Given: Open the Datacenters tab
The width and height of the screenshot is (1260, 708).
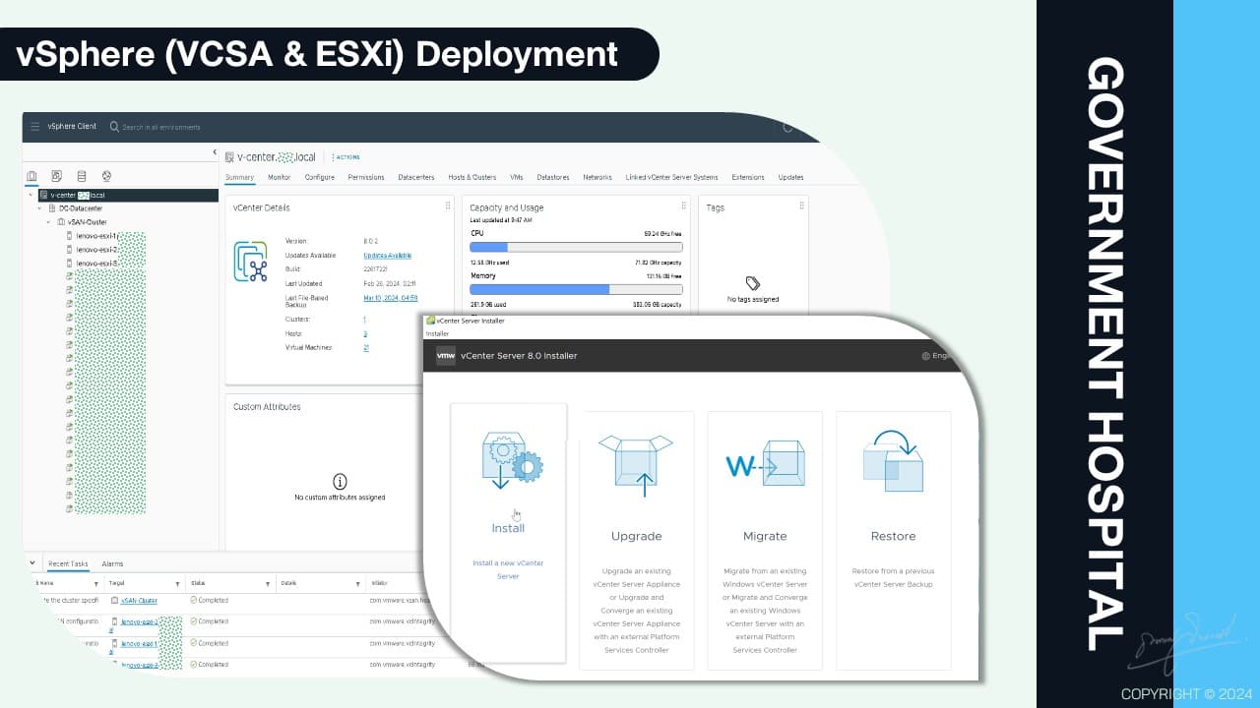Looking at the screenshot, I should click(x=416, y=178).
